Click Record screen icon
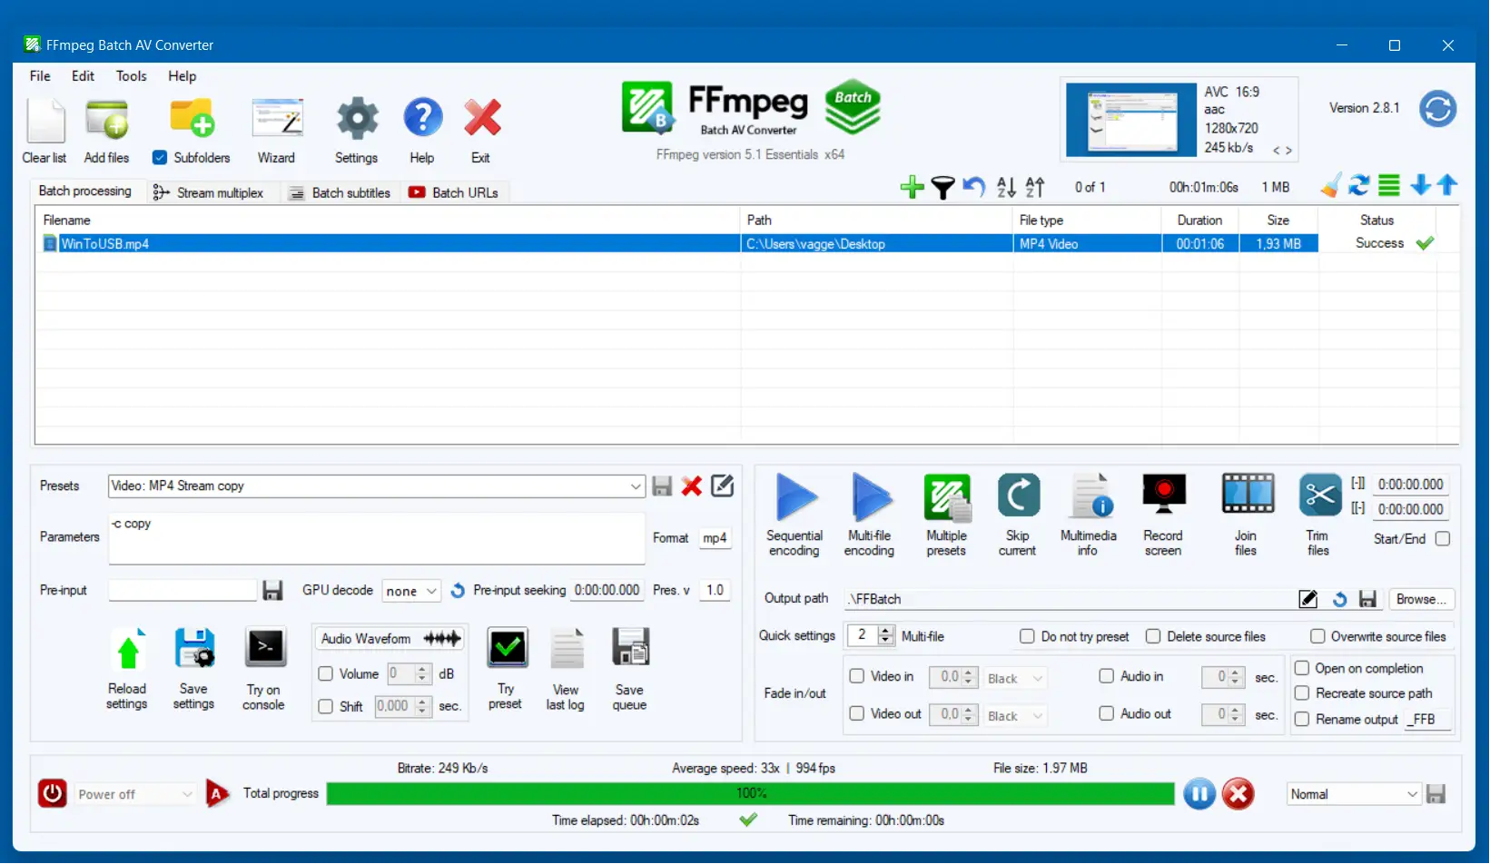1490x864 pixels. [1164, 496]
